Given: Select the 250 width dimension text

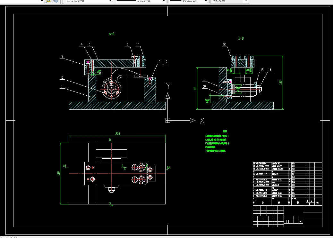Looking at the screenshot, I should point(117,134).
